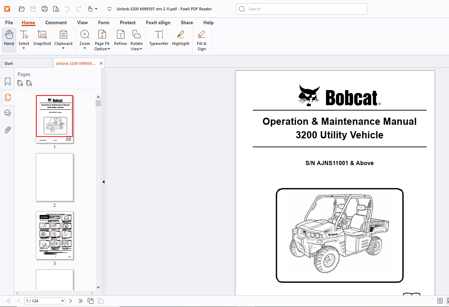Switch to the Comment ribbon tab
The height and width of the screenshot is (307, 449).
coord(56,22)
